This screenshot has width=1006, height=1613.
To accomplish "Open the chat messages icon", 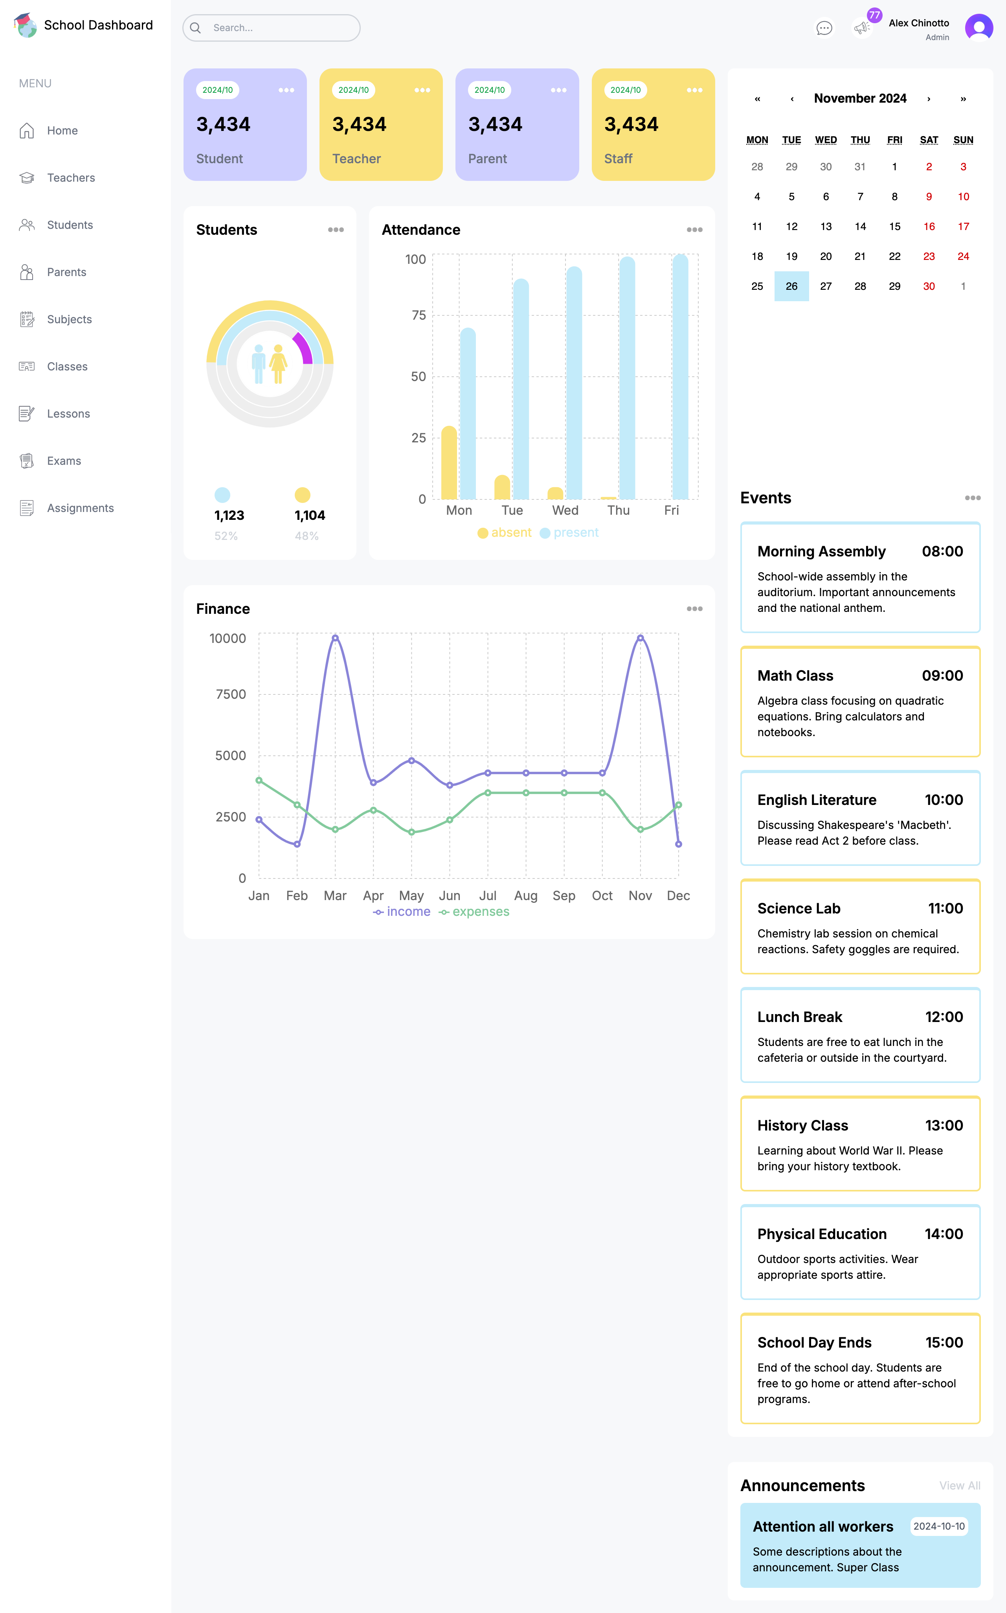I will [824, 28].
